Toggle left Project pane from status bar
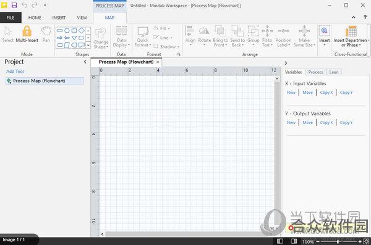371x245 pixels. pos(280,241)
